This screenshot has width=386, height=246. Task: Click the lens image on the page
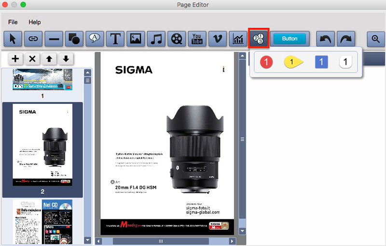(x=194, y=150)
